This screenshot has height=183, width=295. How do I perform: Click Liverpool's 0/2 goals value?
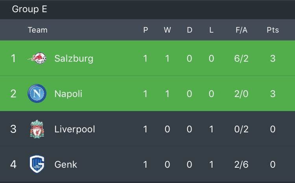(242, 129)
